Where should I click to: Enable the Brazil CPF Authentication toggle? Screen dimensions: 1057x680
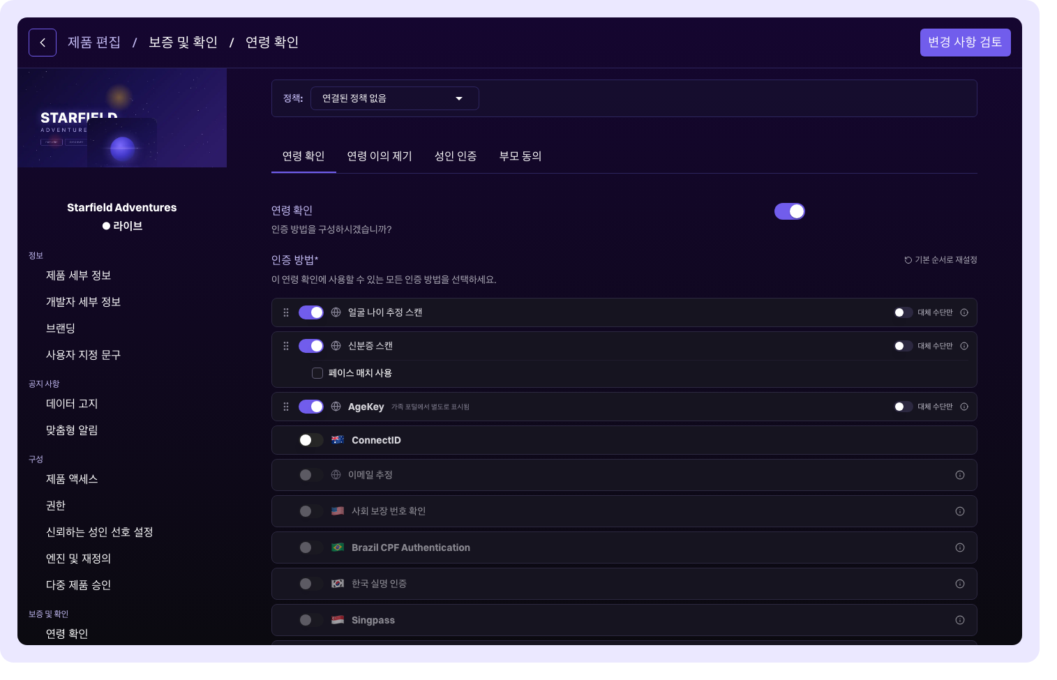coord(311,547)
